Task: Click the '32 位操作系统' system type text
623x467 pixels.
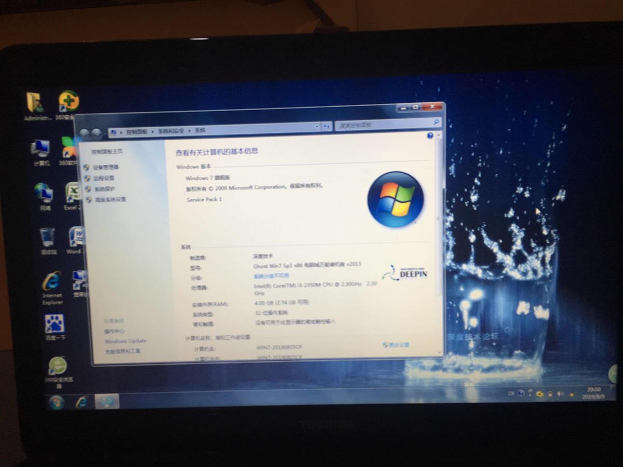Action: point(271,313)
